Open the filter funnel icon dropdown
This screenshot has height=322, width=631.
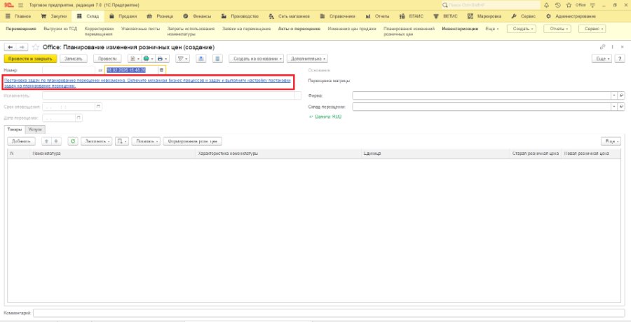pyautogui.click(x=183, y=59)
